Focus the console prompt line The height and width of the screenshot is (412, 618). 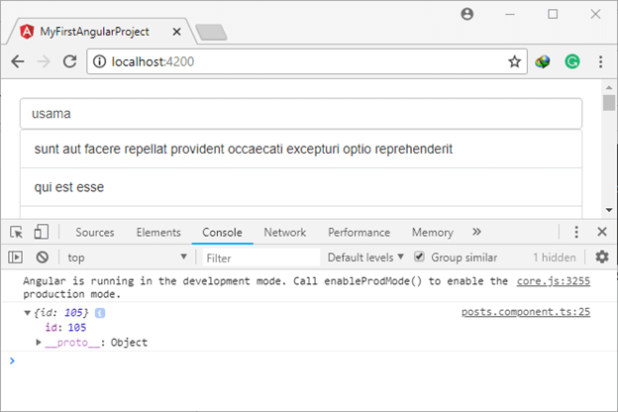pos(309,360)
